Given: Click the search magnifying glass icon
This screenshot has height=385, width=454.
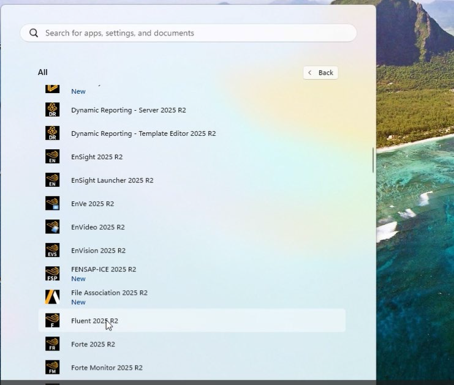Looking at the screenshot, I should point(34,33).
